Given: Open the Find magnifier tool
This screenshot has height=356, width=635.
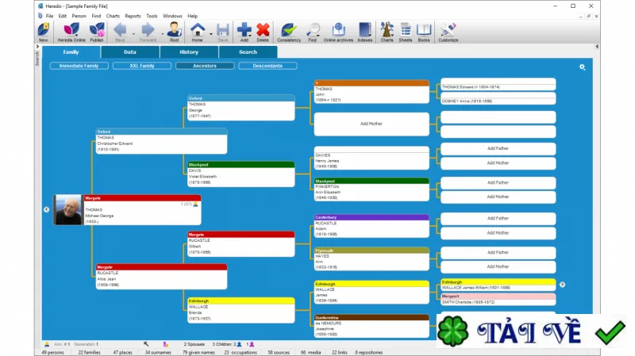Looking at the screenshot, I should click(x=312, y=33).
